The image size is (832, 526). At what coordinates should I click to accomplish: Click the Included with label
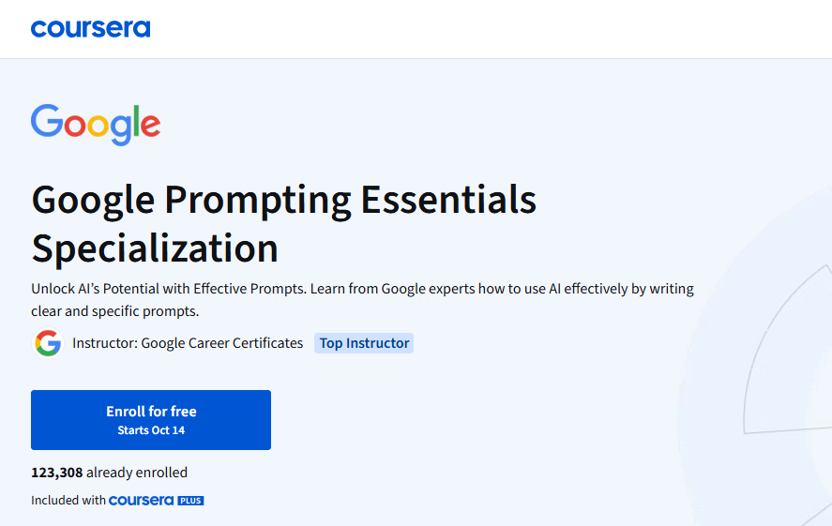[x=68, y=501]
